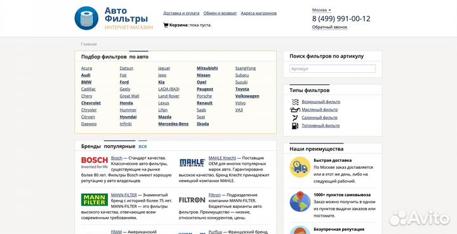
Task: Select the Daewoo car make
Action: 89,124
